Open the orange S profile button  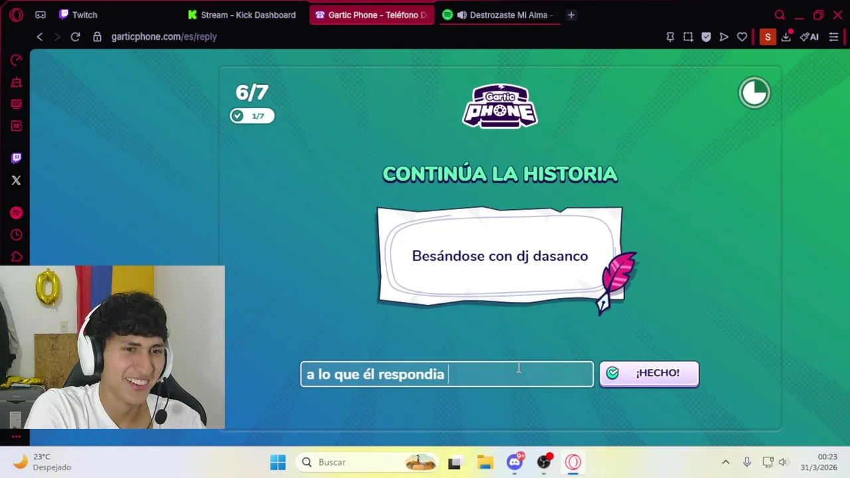coord(768,37)
